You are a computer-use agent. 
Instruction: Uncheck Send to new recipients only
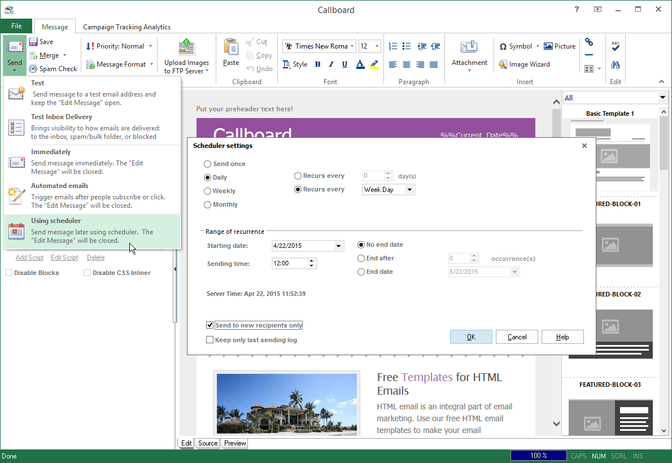[x=210, y=326]
